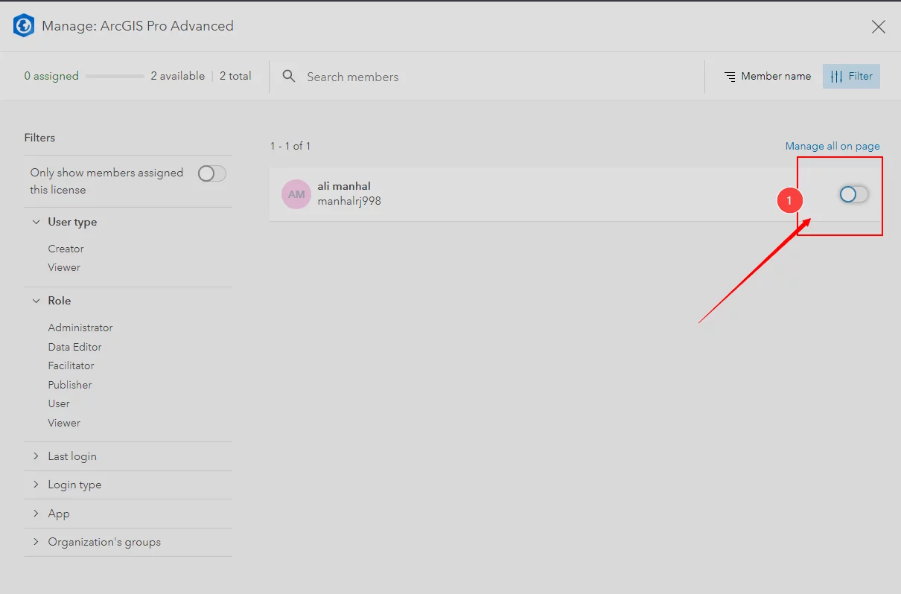Filter by the Viewer role

click(x=64, y=423)
